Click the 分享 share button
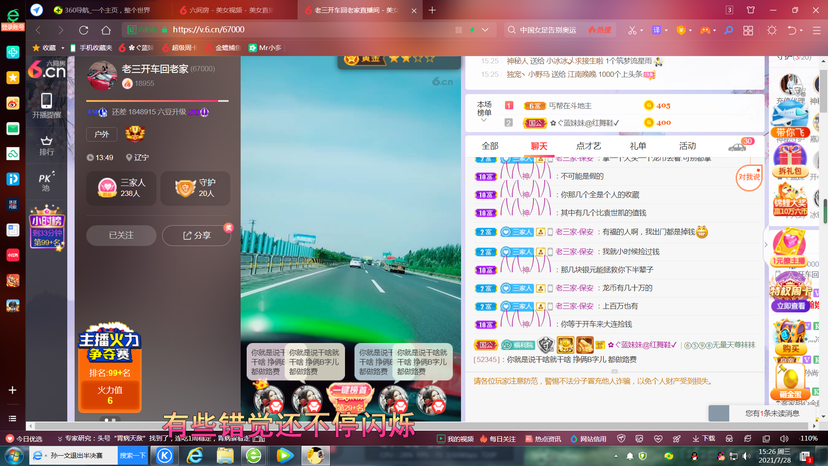The width and height of the screenshot is (828, 466). point(197,235)
